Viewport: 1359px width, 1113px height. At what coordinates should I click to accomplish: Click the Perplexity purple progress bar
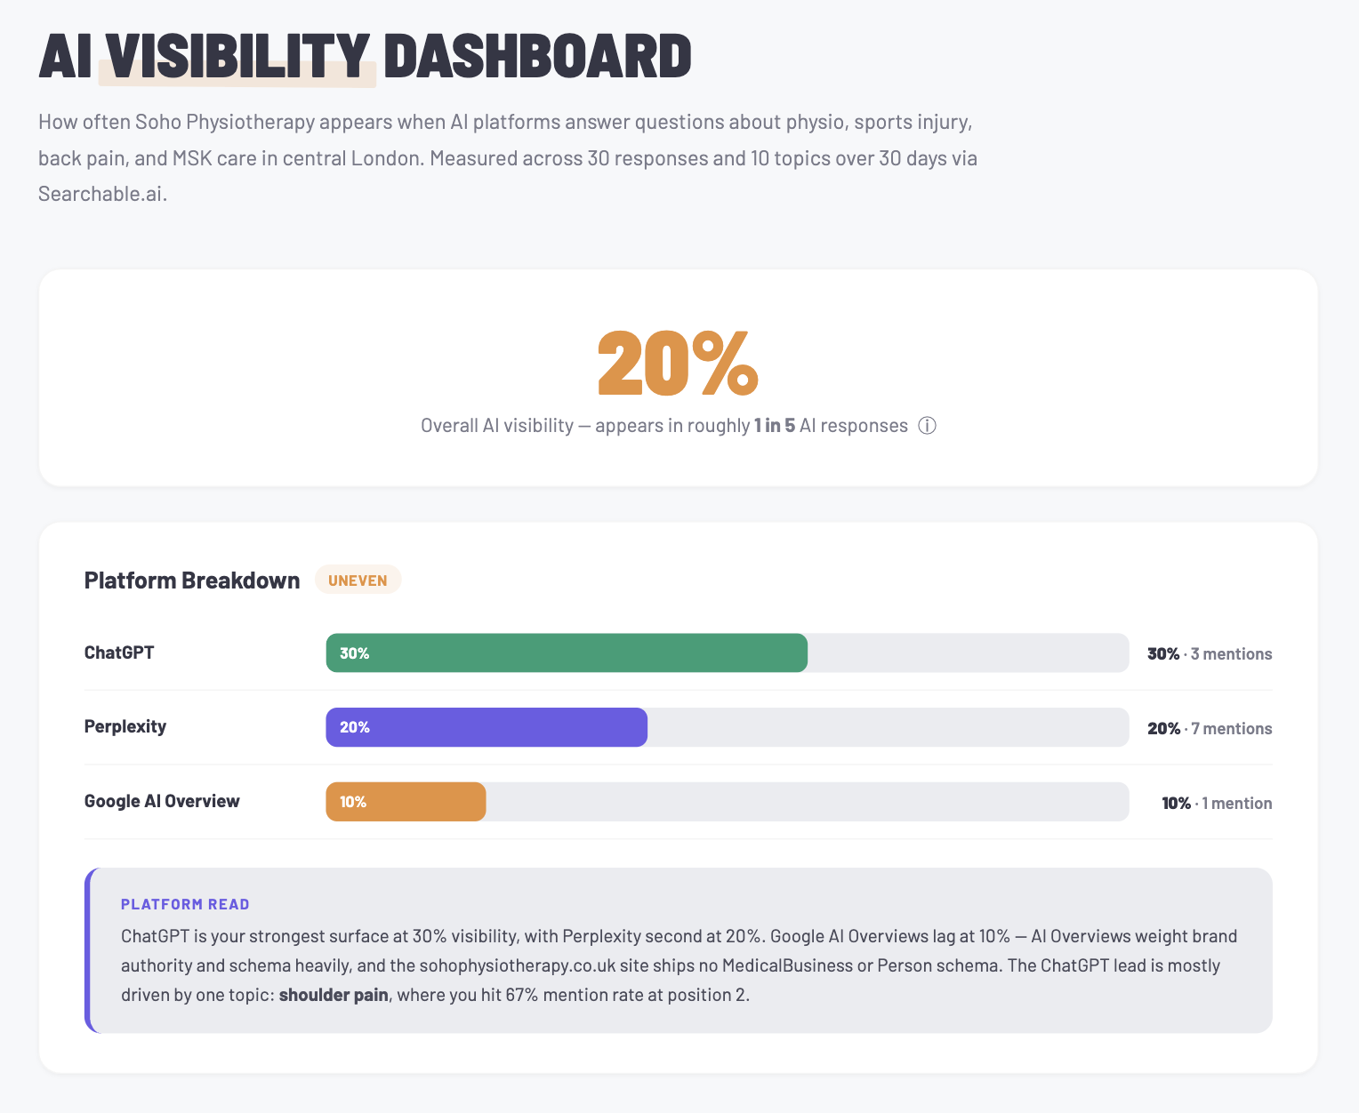tap(486, 727)
